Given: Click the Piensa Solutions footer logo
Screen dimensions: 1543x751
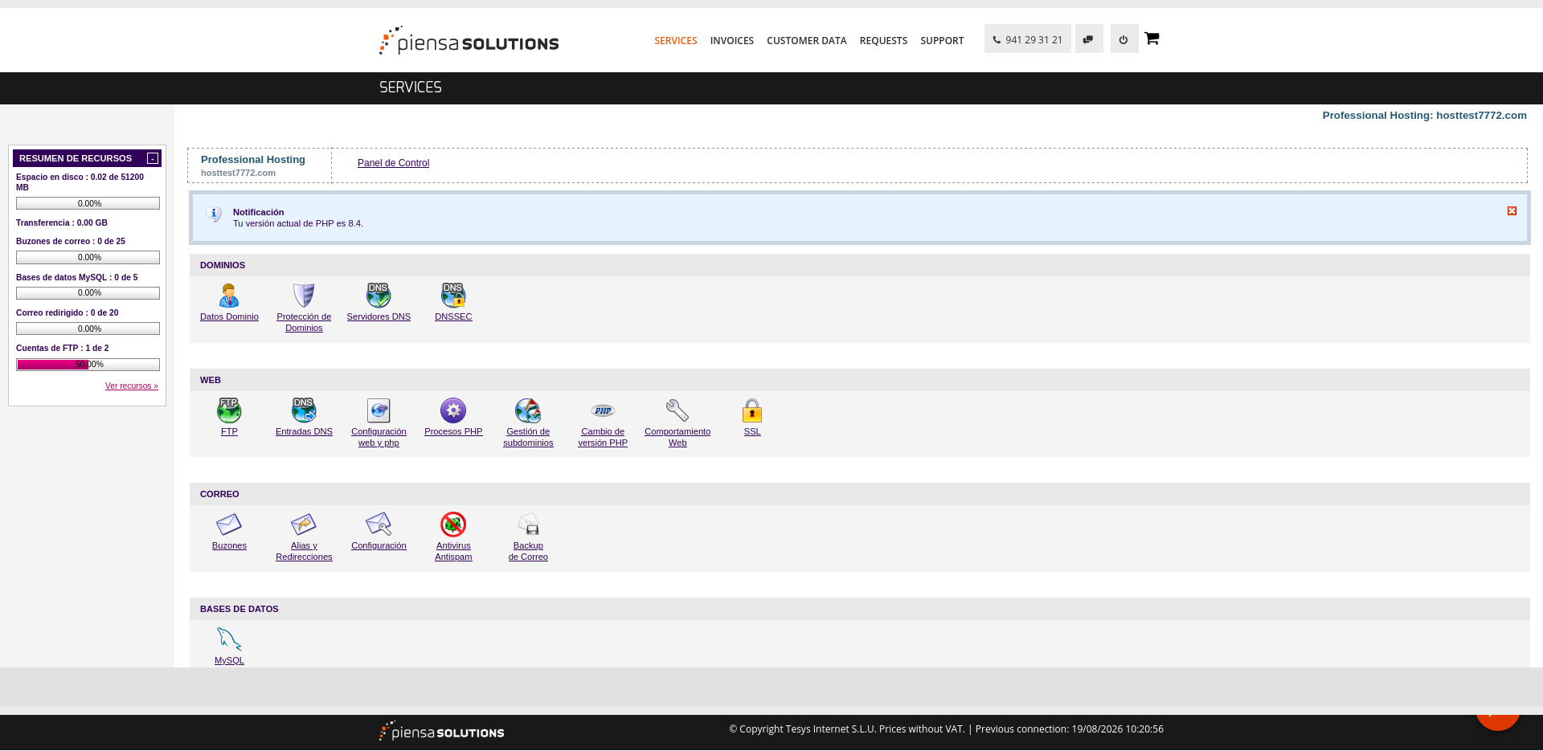Looking at the screenshot, I should coord(441,732).
